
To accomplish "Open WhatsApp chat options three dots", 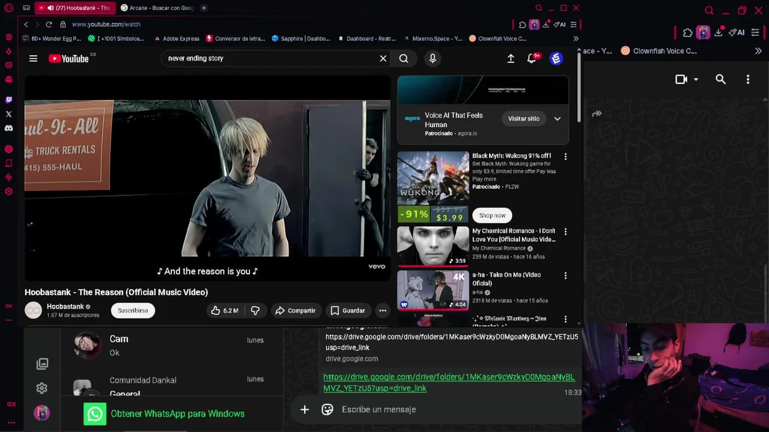I will (x=748, y=79).
